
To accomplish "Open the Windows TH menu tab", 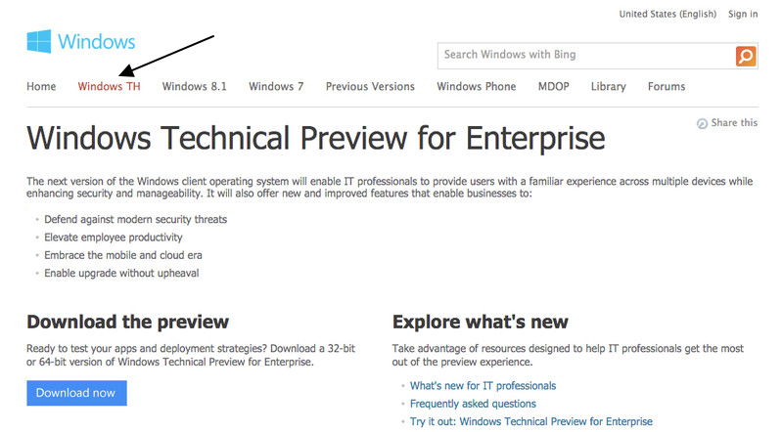I will (x=109, y=86).
